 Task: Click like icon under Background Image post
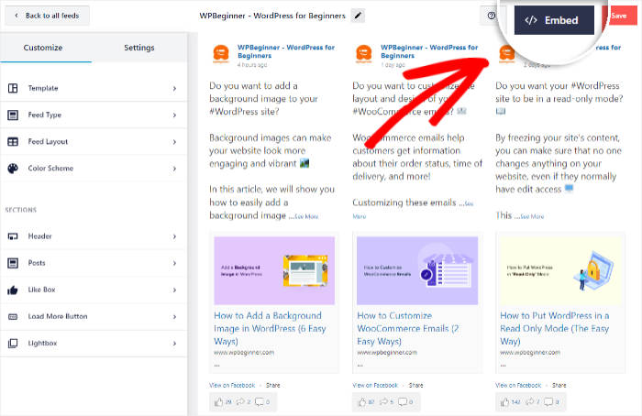[x=218, y=402]
